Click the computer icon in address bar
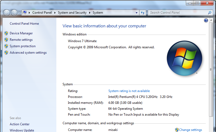 tap(25, 13)
